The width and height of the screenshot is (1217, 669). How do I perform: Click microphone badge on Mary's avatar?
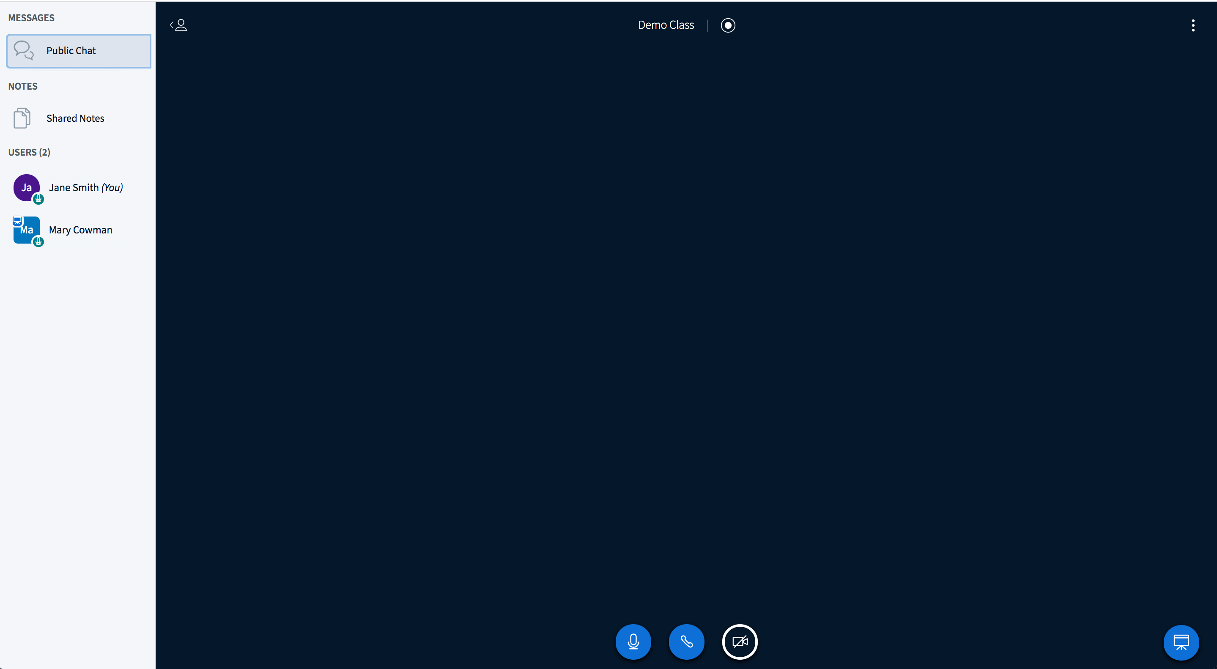(38, 242)
